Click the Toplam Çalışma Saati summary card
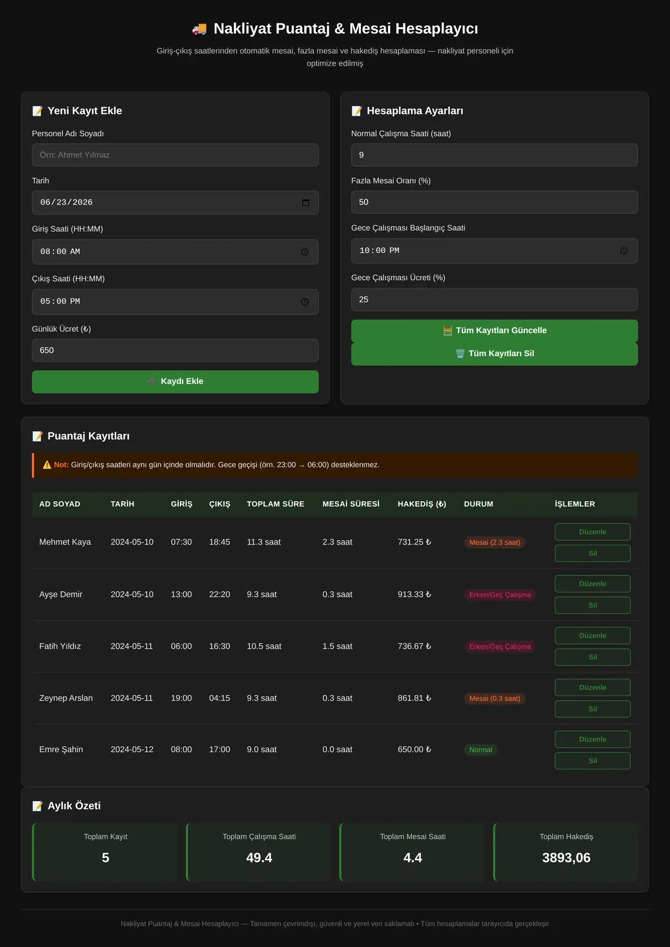Screen dimensions: 670x947 [259, 852]
